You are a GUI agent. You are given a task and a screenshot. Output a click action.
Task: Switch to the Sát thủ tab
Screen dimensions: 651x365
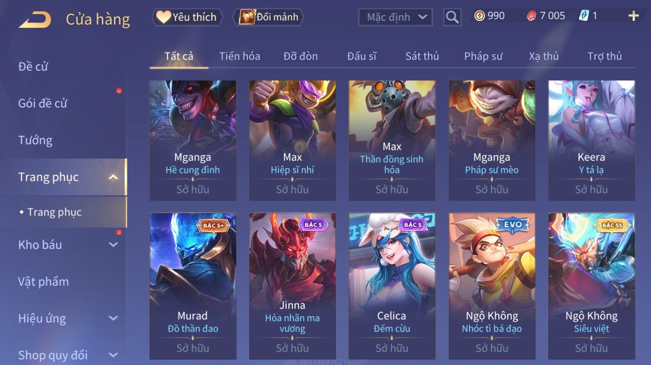click(x=422, y=56)
